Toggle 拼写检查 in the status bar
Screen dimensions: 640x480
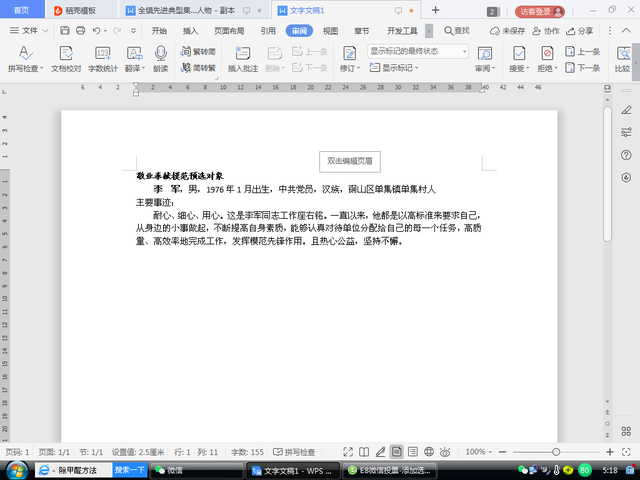click(x=294, y=452)
